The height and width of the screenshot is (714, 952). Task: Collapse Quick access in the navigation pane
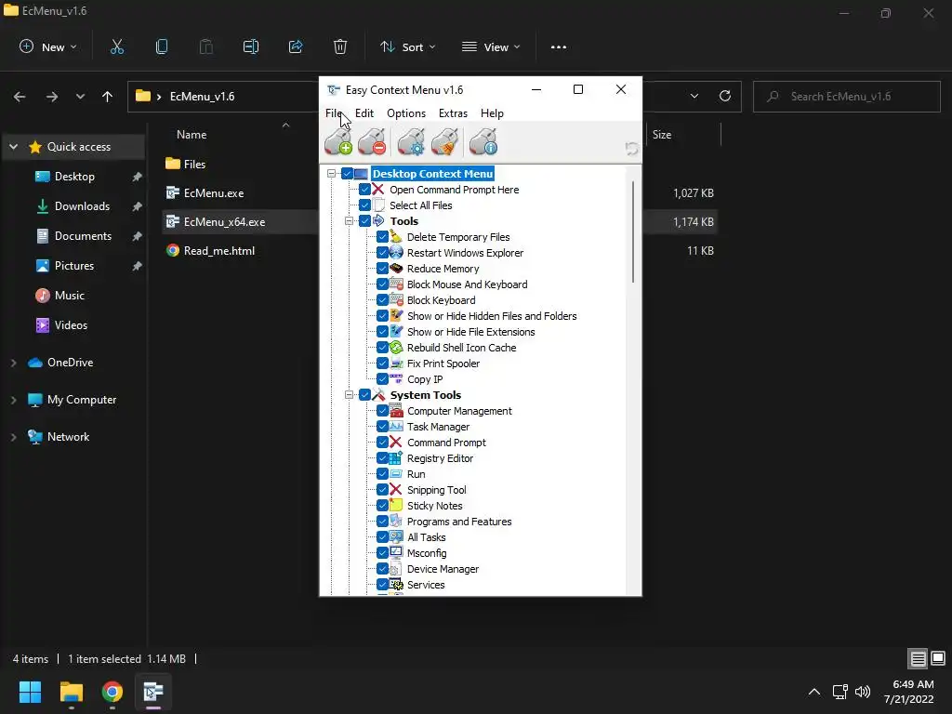13,147
